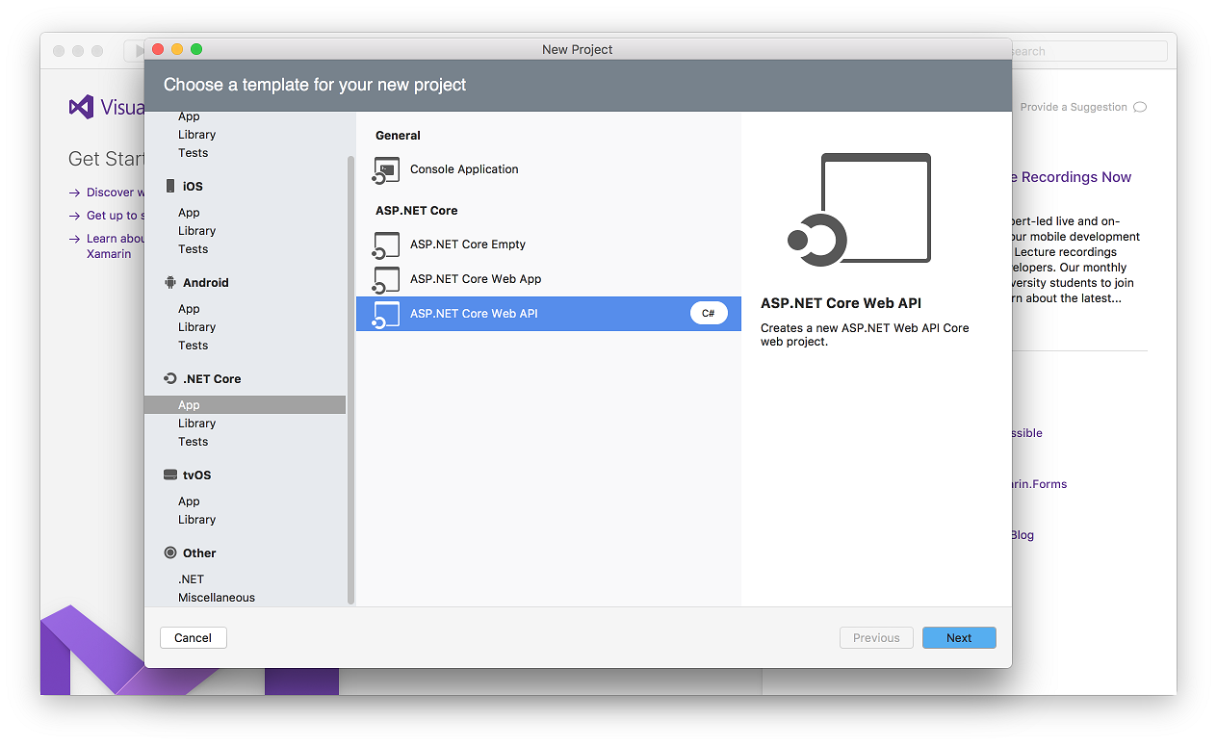Select Library under .NET Core
Image resolution: width=1217 pixels, height=745 pixels.
tap(196, 424)
